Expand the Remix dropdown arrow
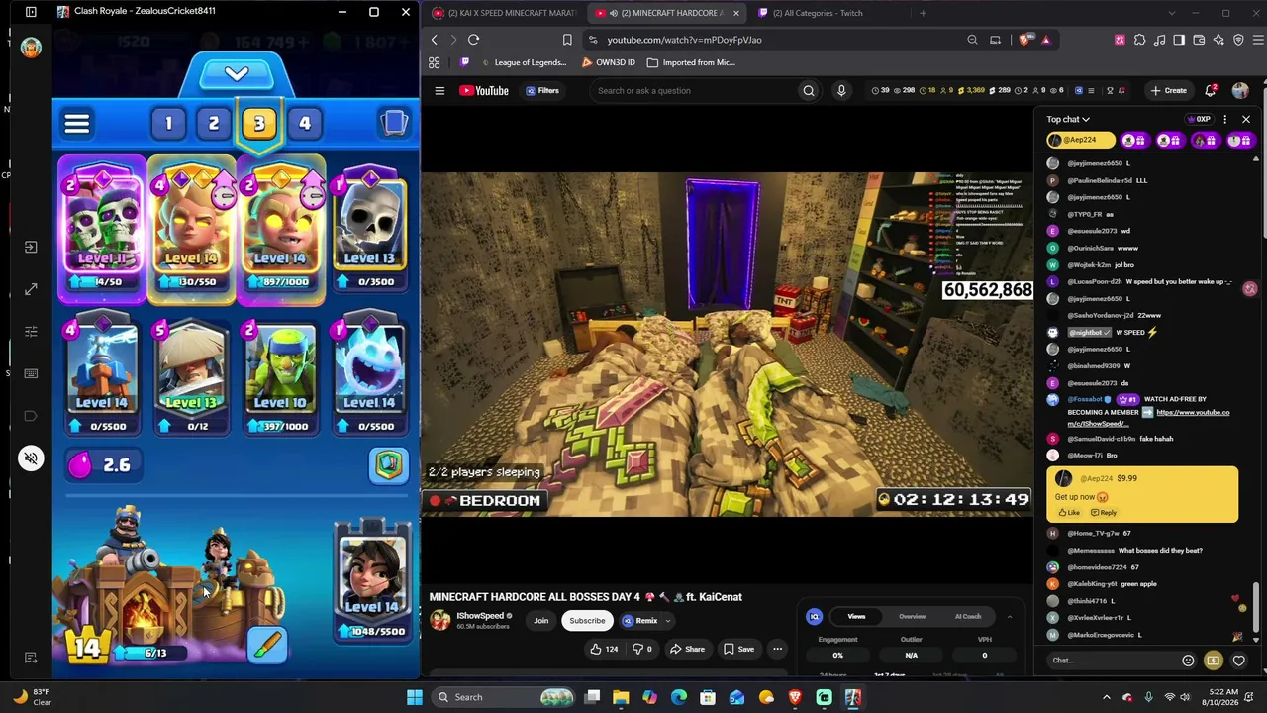The width and height of the screenshot is (1267, 713). (668, 621)
